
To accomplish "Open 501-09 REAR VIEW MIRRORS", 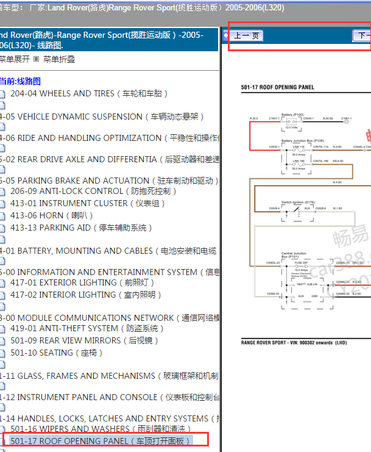I will coord(84,340).
